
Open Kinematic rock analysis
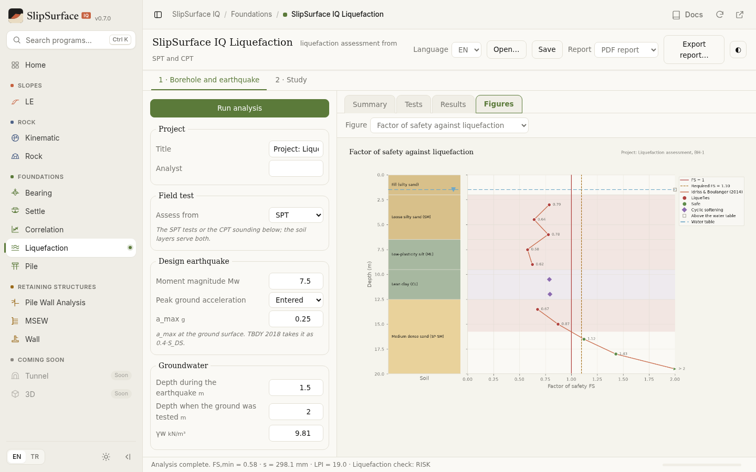pos(71,138)
